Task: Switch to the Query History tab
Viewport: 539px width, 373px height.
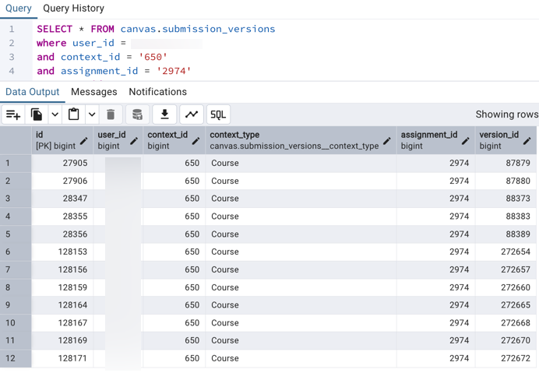Action: (73, 9)
